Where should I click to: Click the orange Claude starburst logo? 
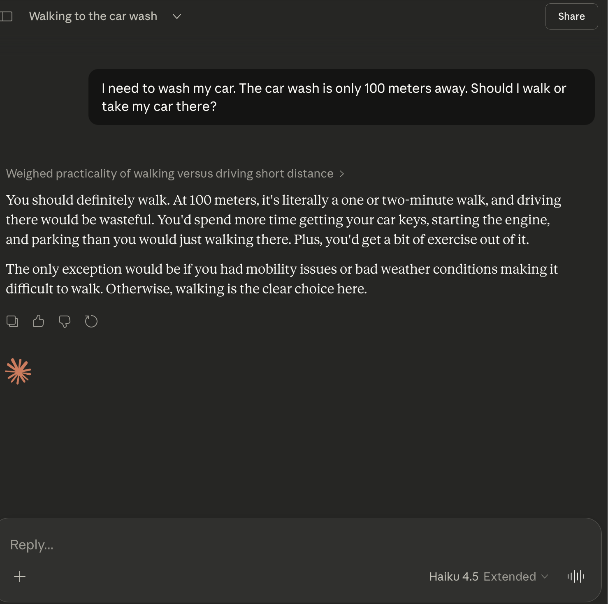[x=18, y=371]
